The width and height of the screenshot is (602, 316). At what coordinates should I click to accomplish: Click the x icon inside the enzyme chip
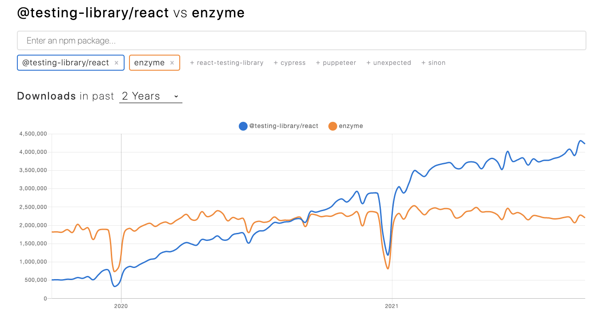[172, 63]
